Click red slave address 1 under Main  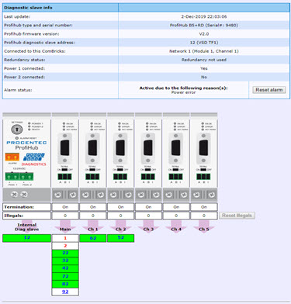(65, 238)
